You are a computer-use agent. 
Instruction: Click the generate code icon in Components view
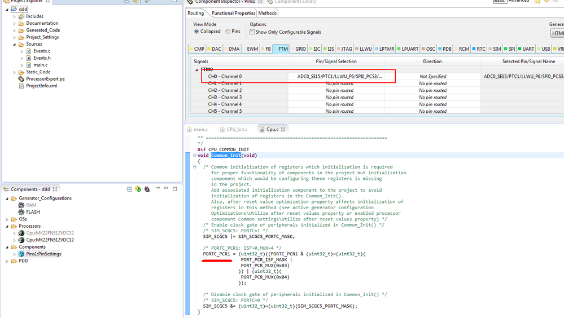[138, 189]
